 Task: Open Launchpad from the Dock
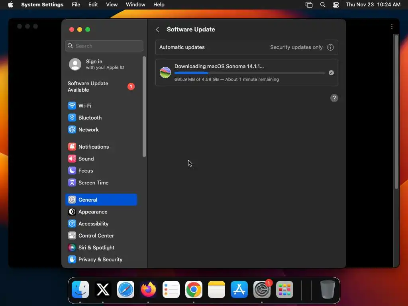click(284, 289)
